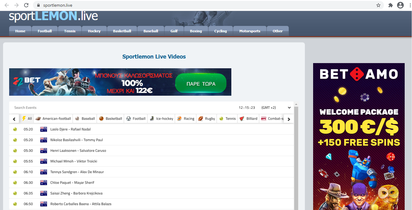Open the Baseball nav tab
This screenshot has height=210, width=412.
(150, 31)
